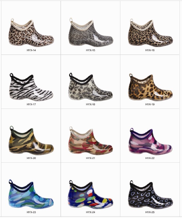Click the HYX-19 model label

150,104
